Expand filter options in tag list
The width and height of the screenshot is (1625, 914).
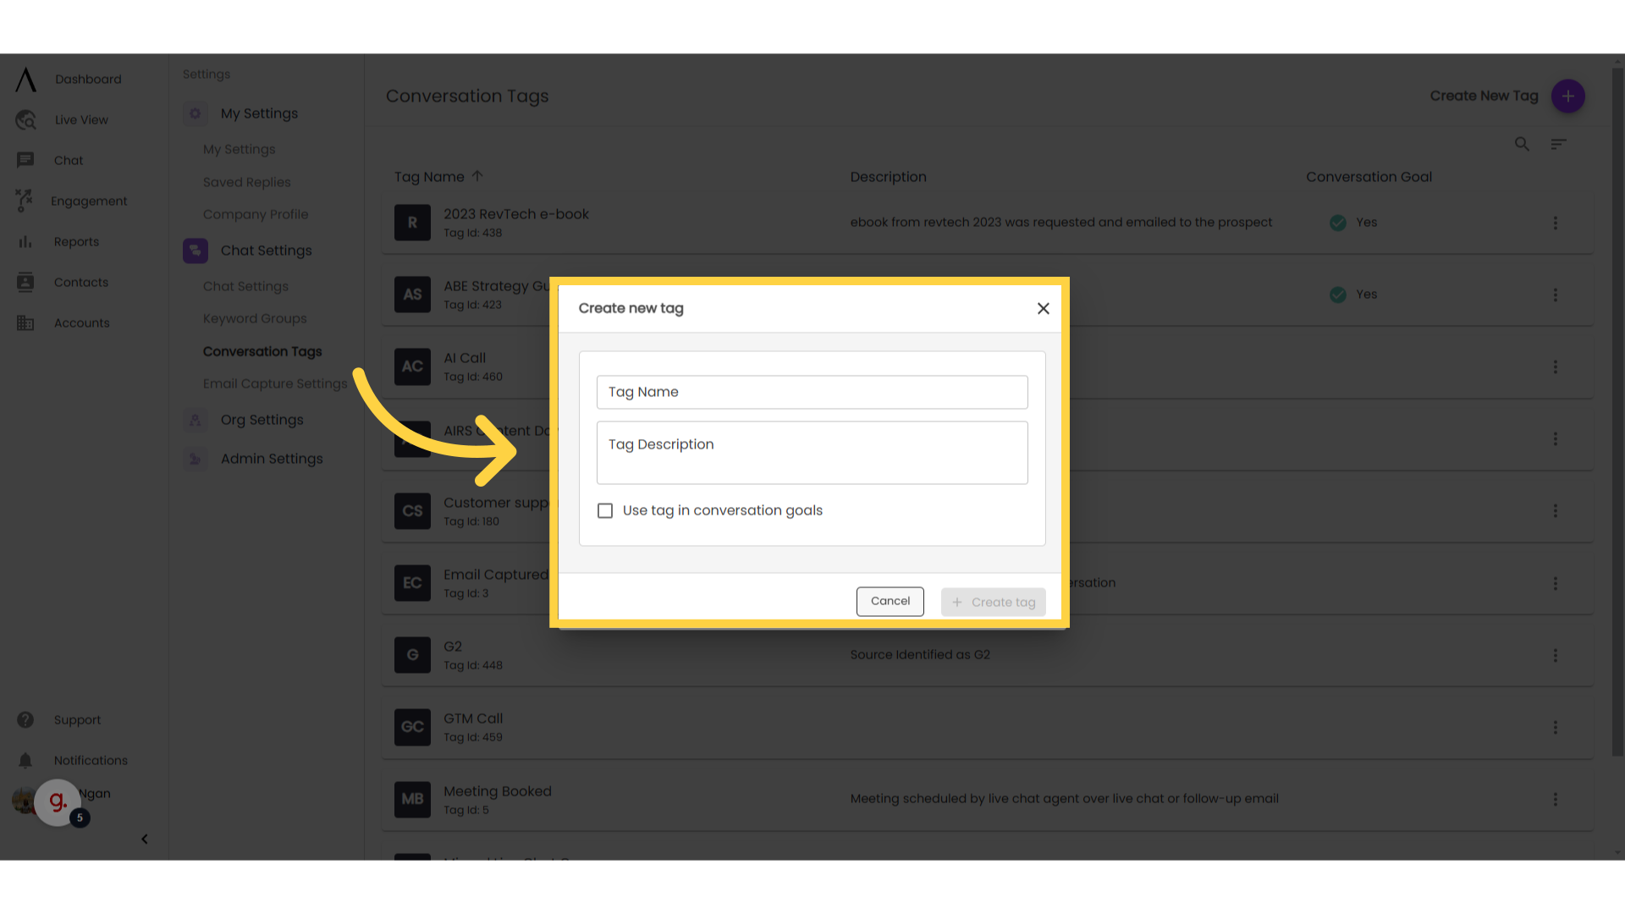point(1559,144)
